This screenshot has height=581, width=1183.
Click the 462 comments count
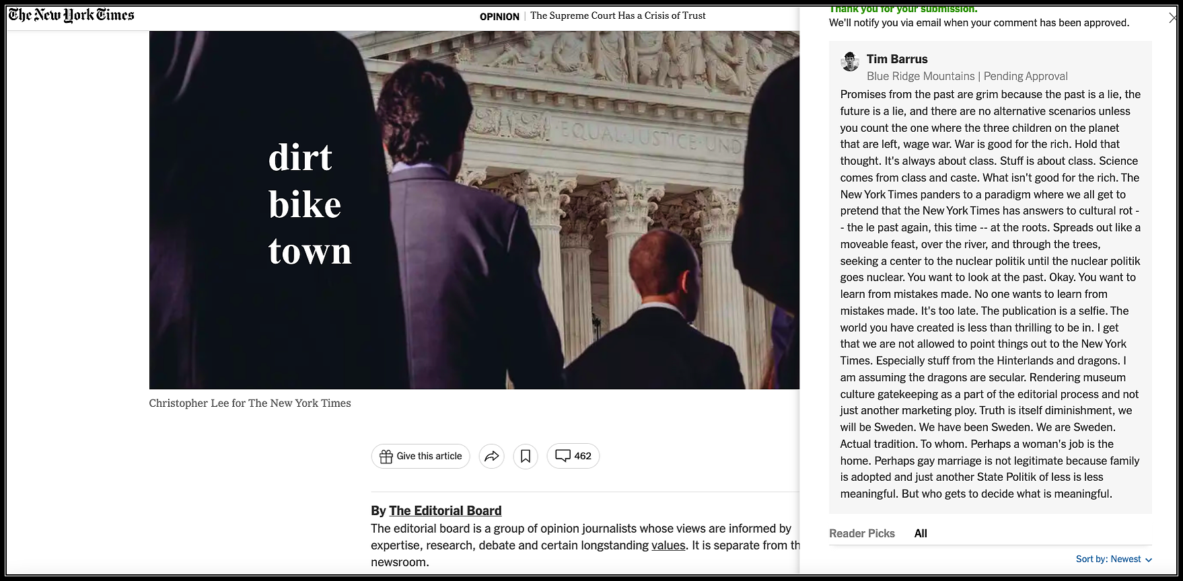click(x=583, y=456)
